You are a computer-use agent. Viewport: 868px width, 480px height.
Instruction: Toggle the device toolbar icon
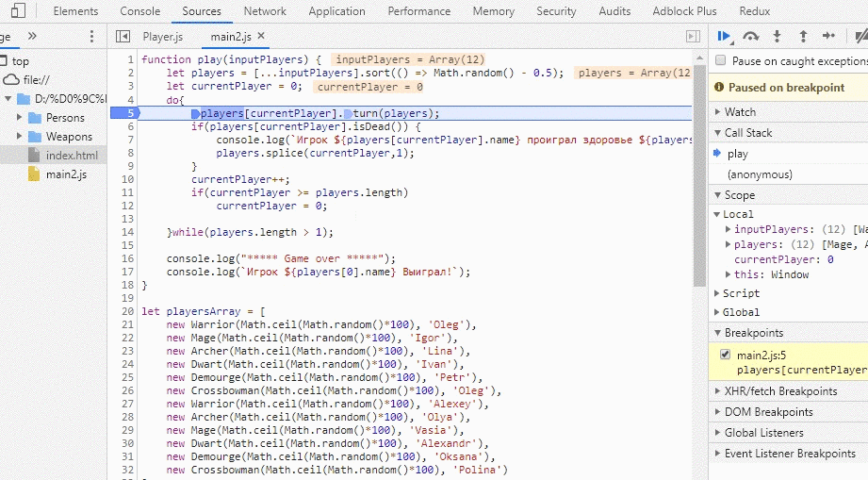(x=17, y=11)
